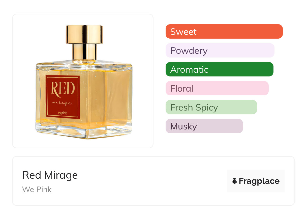Click the Fragplace logo box background
Viewport: 307px width, 218px height.
256,181
